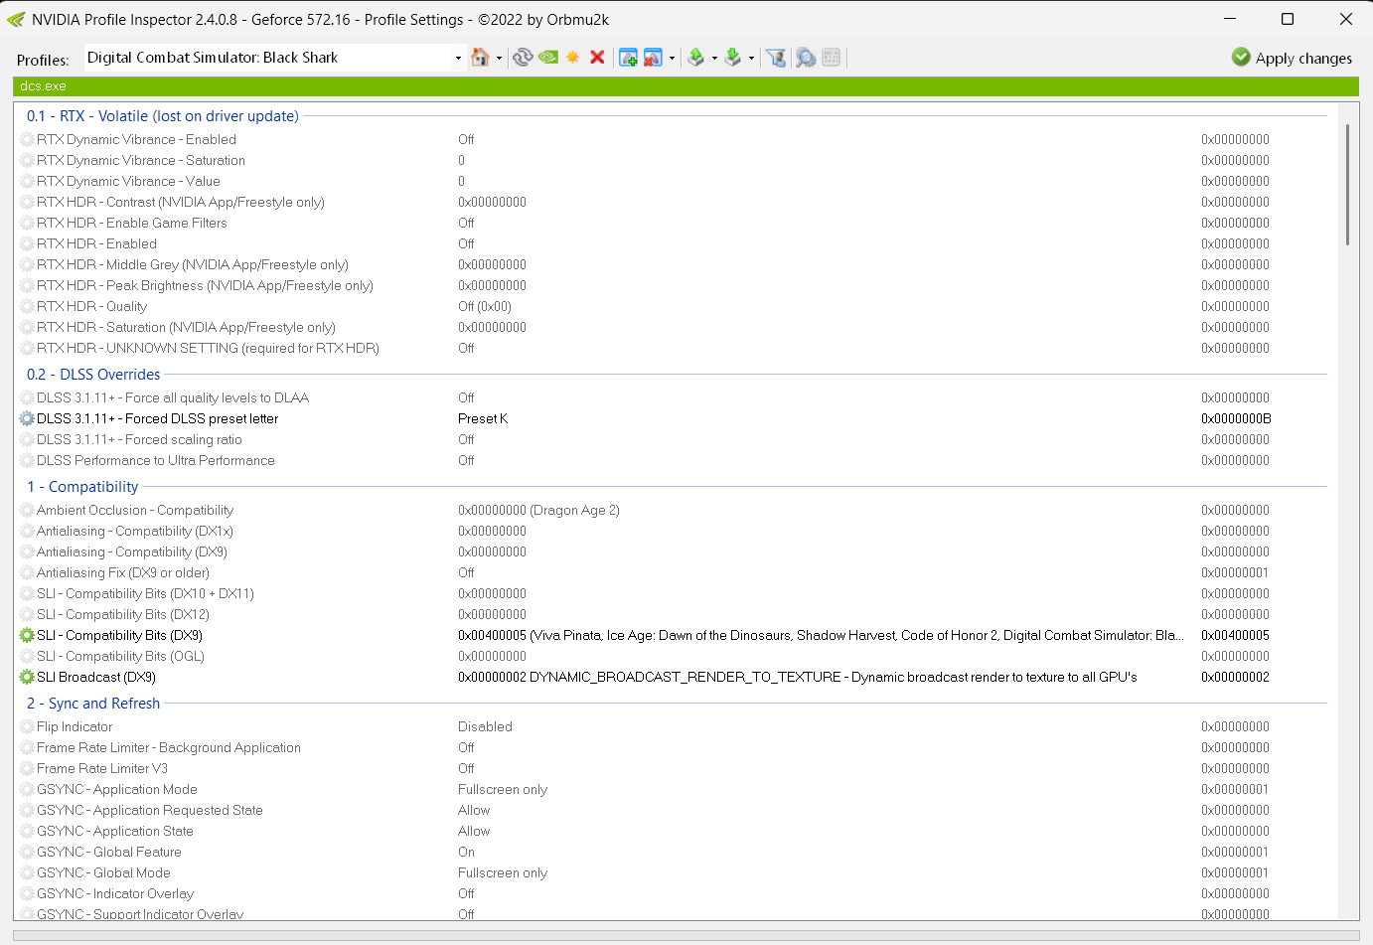Viewport: 1373px width, 945px height.
Task: Select GSYNC - Indicator Overlay setting
Action: pos(115,894)
